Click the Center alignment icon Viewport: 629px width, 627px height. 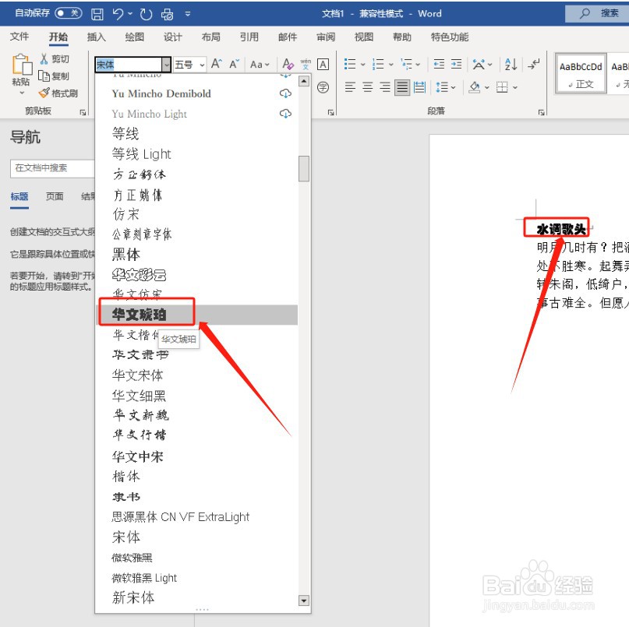[367, 87]
